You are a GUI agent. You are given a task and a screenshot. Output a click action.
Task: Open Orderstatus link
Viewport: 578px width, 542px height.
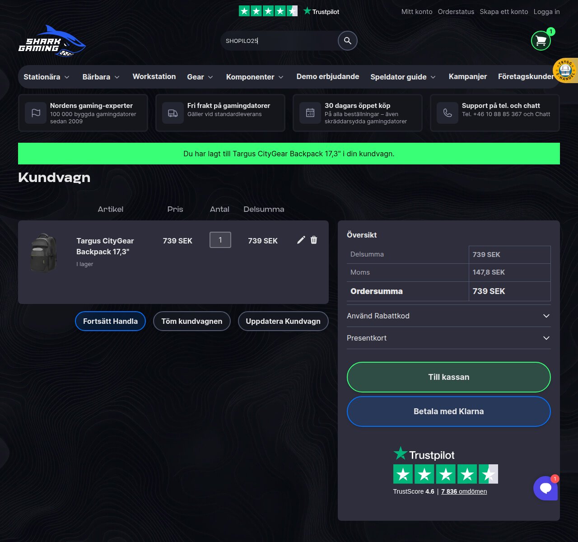point(456,12)
